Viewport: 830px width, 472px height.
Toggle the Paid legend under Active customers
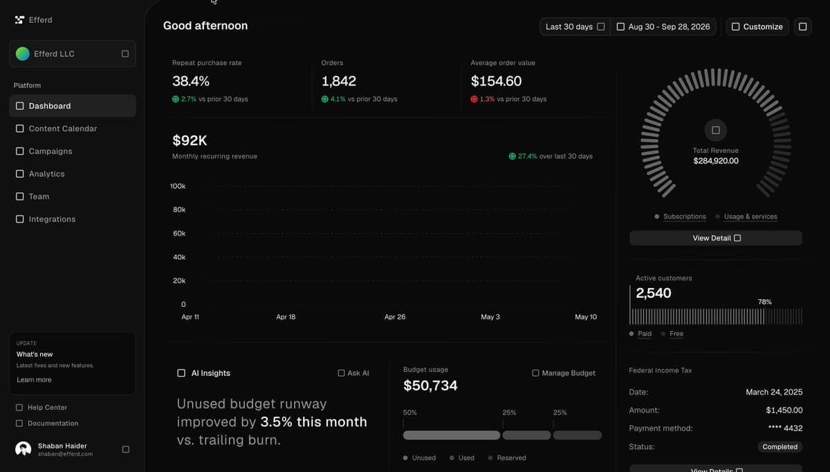point(640,334)
